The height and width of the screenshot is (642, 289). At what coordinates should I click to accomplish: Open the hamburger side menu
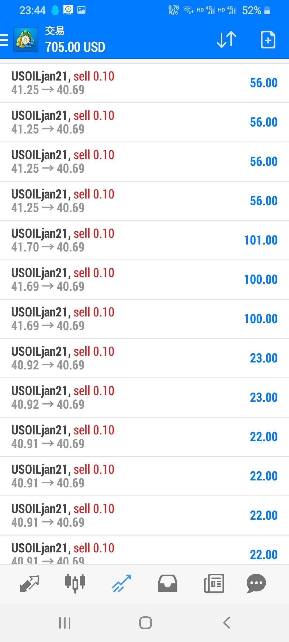click(x=4, y=40)
